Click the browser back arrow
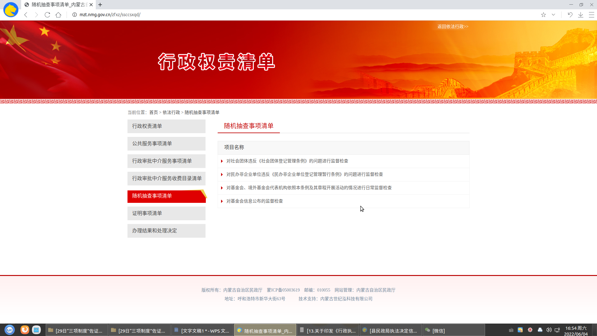Image resolution: width=597 pixels, height=336 pixels. 26,15
